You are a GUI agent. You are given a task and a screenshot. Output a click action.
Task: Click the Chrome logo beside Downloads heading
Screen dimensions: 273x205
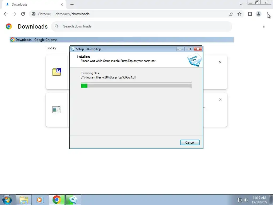click(x=9, y=26)
